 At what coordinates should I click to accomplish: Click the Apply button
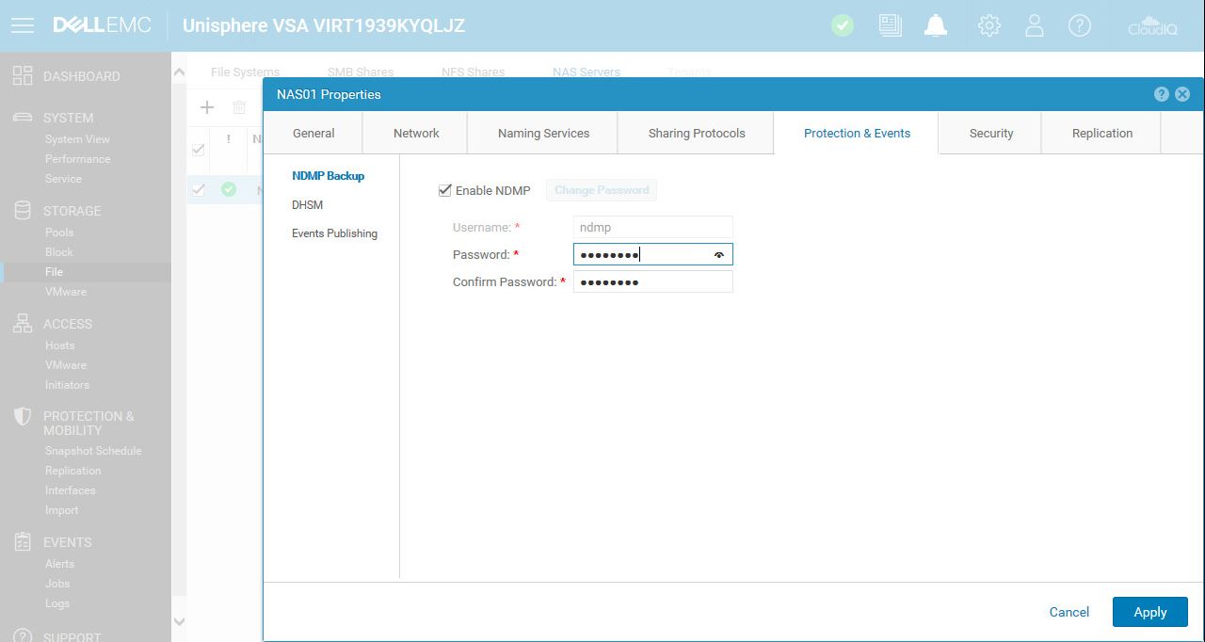pos(1149,612)
